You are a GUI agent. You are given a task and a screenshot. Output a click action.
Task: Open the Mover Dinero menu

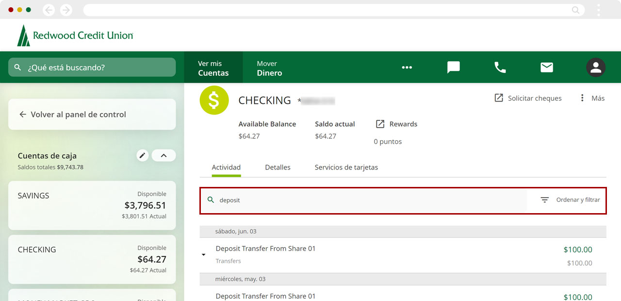pyautogui.click(x=269, y=68)
